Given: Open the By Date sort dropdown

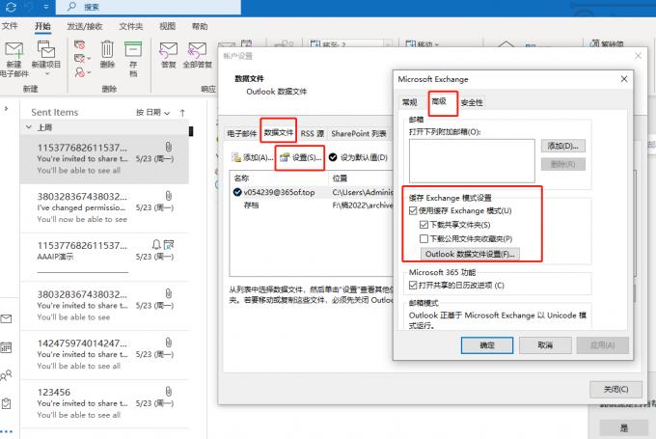Looking at the screenshot, I should 152,112.
